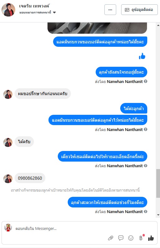Open the มอบหมายการสนทนานี้ assignment menu
The image size is (160, 248).
click(38, 12)
